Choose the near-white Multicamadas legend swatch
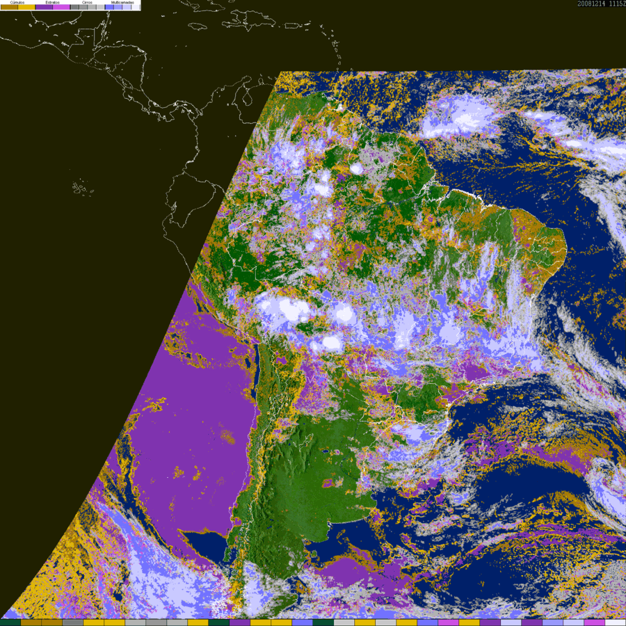The image size is (626, 626). tap(136, 7)
